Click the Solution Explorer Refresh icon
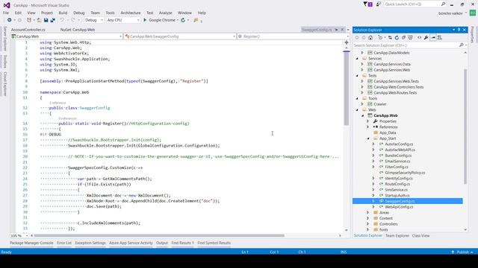This screenshot has width=478, height=268. click(397, 38)
